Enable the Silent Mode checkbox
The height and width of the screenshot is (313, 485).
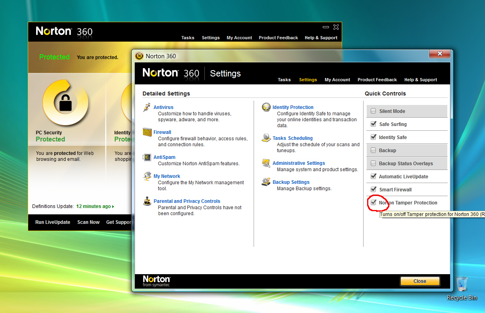click(373, 111)
